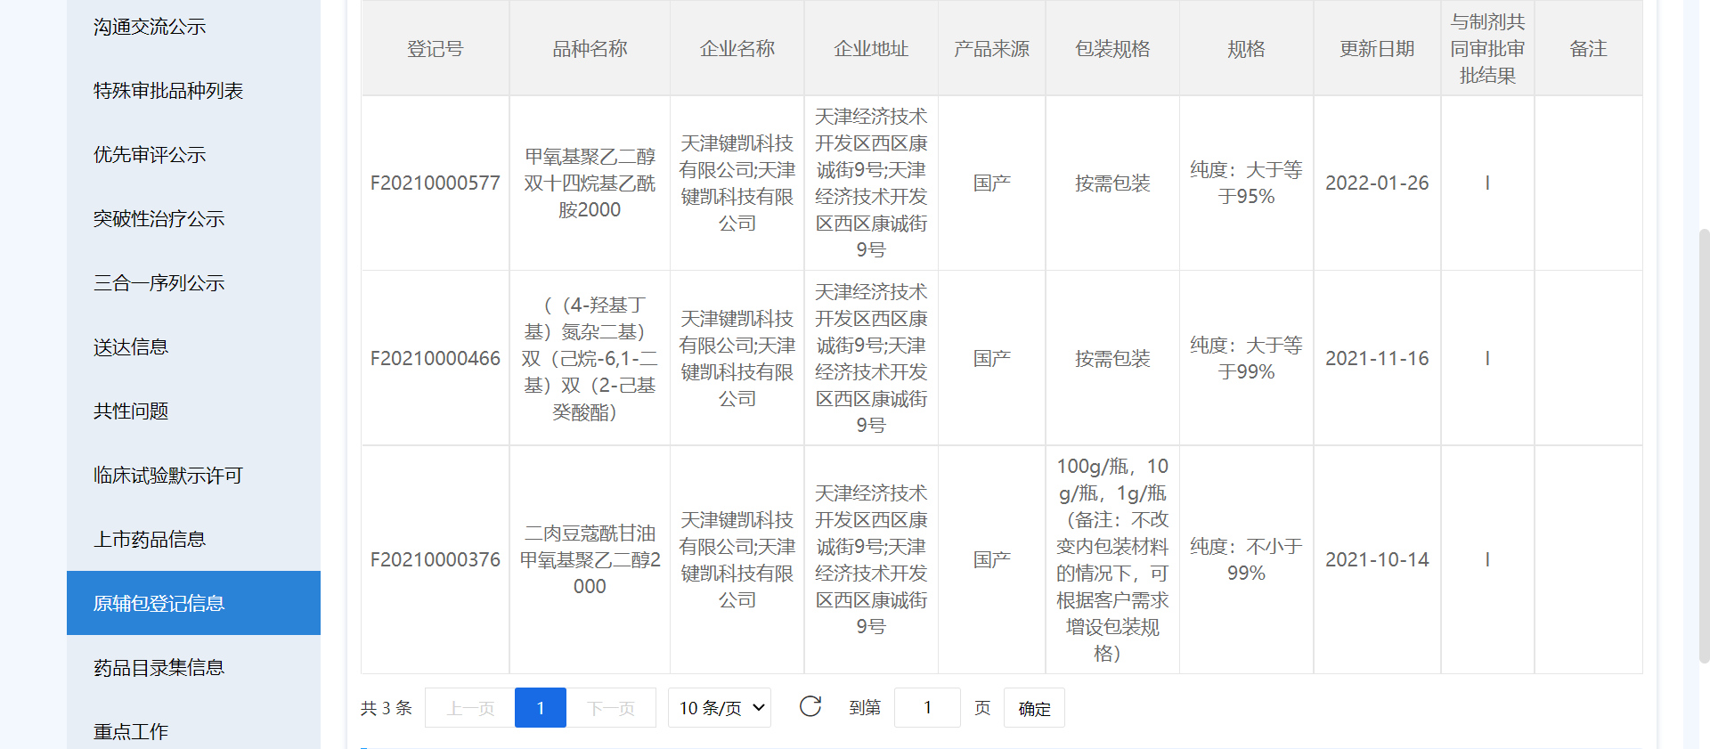Click registration number F20210000376
1710x749 pixels.
click(x=435, y=560)
